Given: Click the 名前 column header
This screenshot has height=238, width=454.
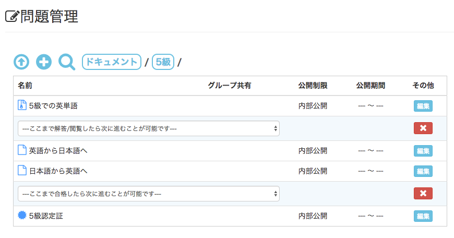Looking at the screenshot, I should [x=25, y=86].
